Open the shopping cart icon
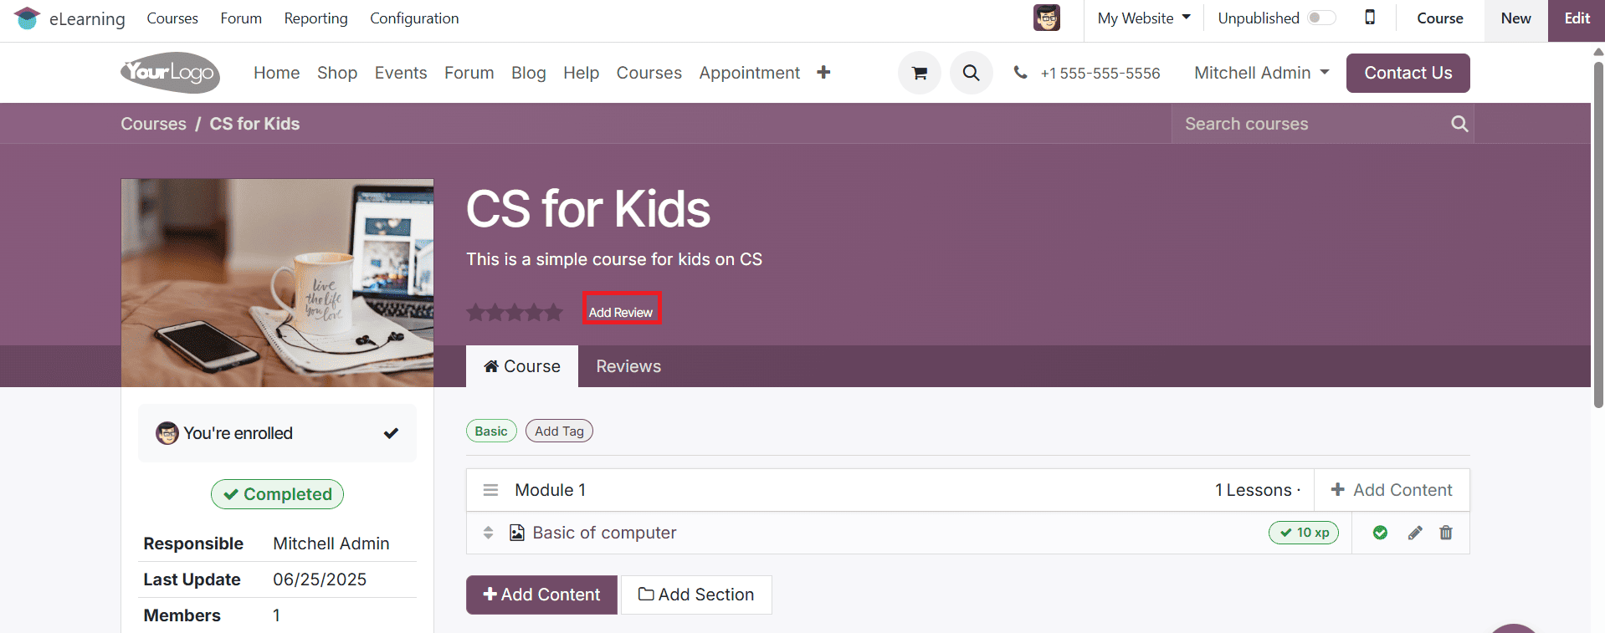The height and width of the screenshot is (633, 1605). pyautogui.click(x=920, y=73)
